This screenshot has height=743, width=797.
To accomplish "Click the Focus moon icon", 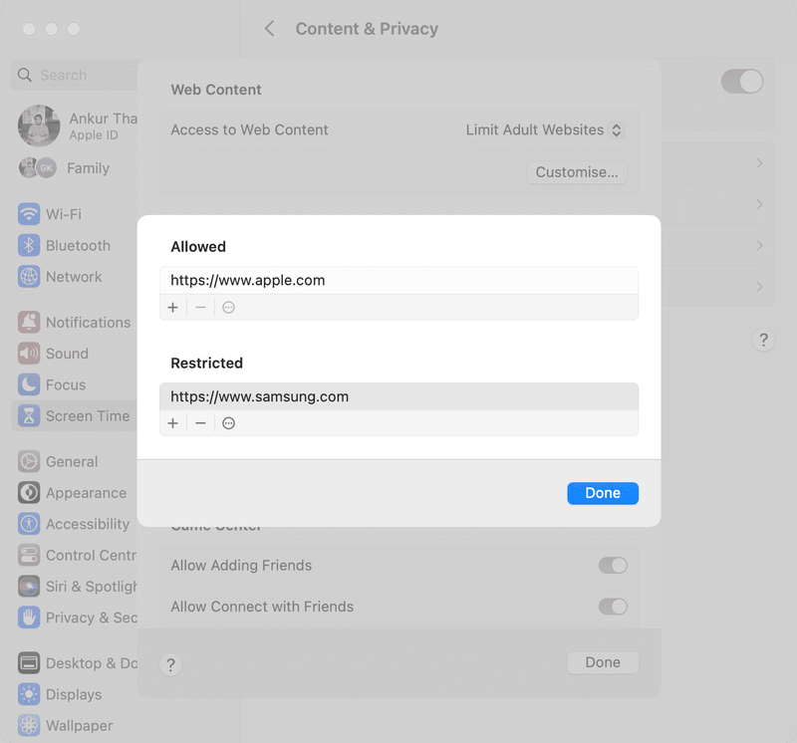I will click(x=29, y=384).
